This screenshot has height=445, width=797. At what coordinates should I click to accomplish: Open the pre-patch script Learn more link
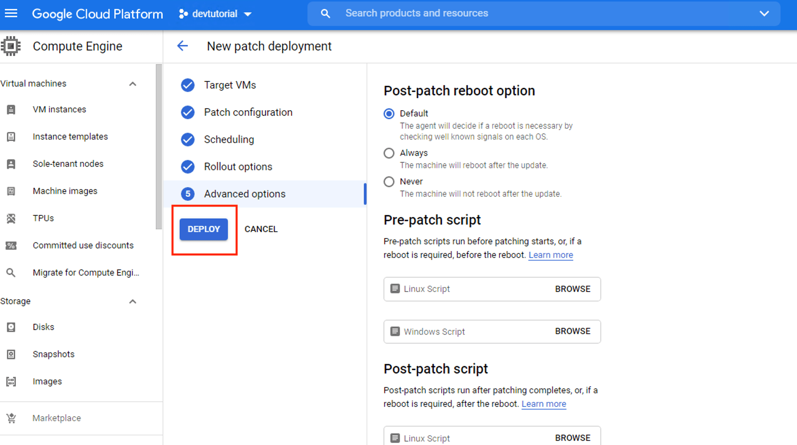point(550,254)
